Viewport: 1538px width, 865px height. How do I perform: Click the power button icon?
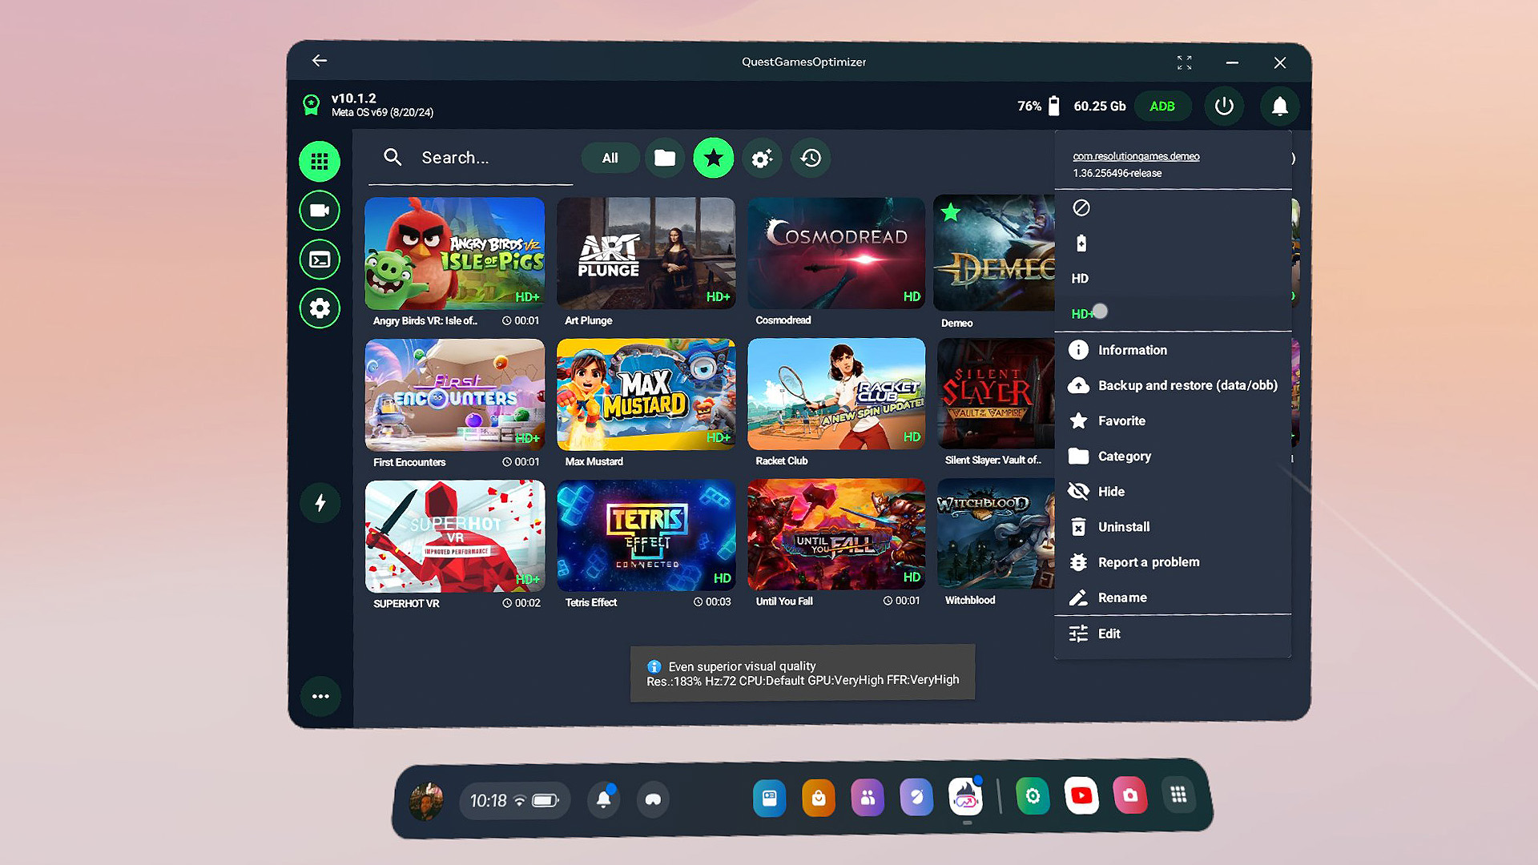point(1224,106)
